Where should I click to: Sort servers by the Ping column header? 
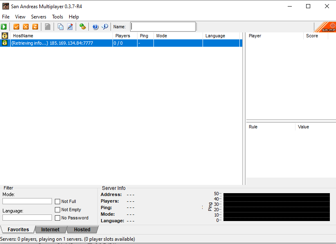[144, 36]
